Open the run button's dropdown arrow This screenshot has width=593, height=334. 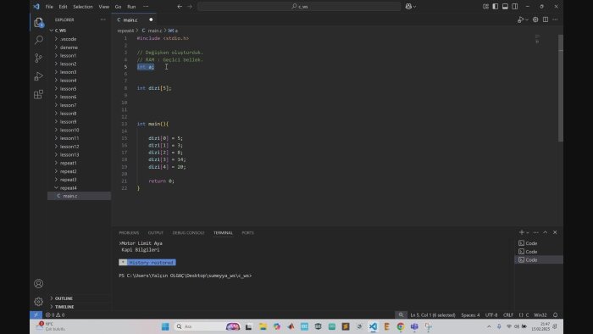coord(527,19)
